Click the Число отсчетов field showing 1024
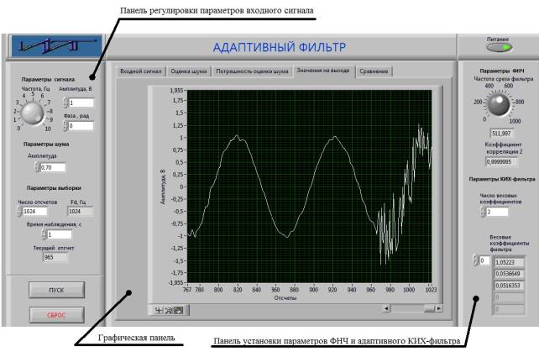This screenshot has height=357, width=539. click(34, 211)
